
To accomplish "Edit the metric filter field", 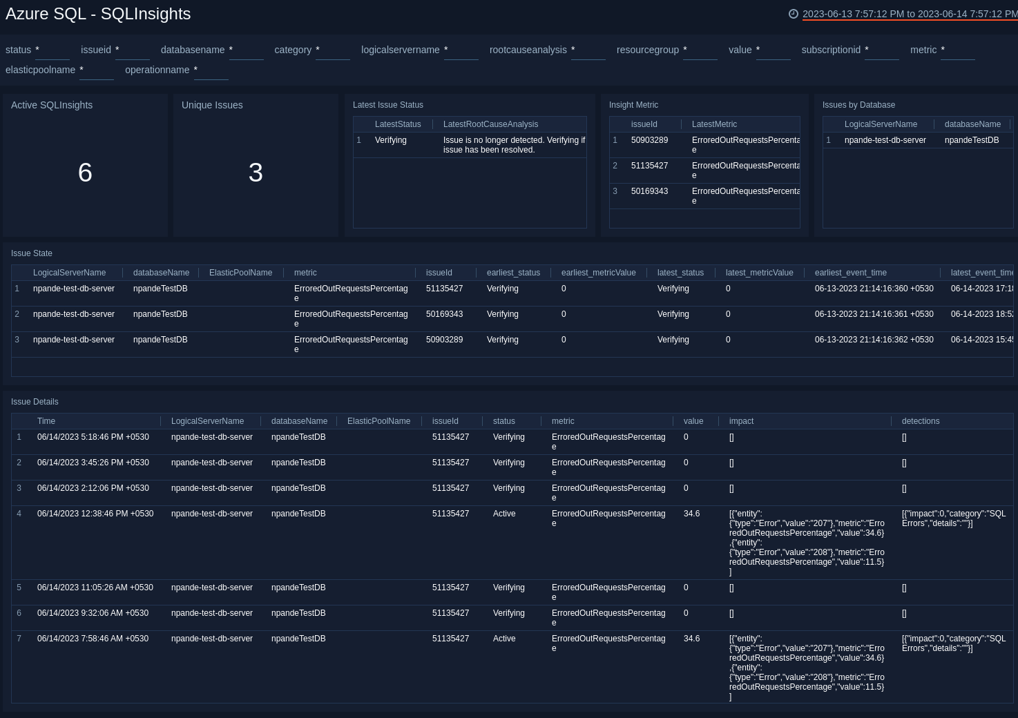I will [x=958, y=50].
